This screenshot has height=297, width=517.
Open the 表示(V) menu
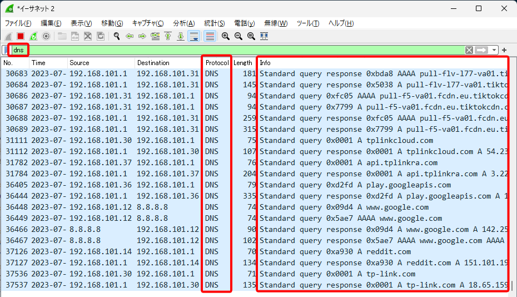(81, 23)
